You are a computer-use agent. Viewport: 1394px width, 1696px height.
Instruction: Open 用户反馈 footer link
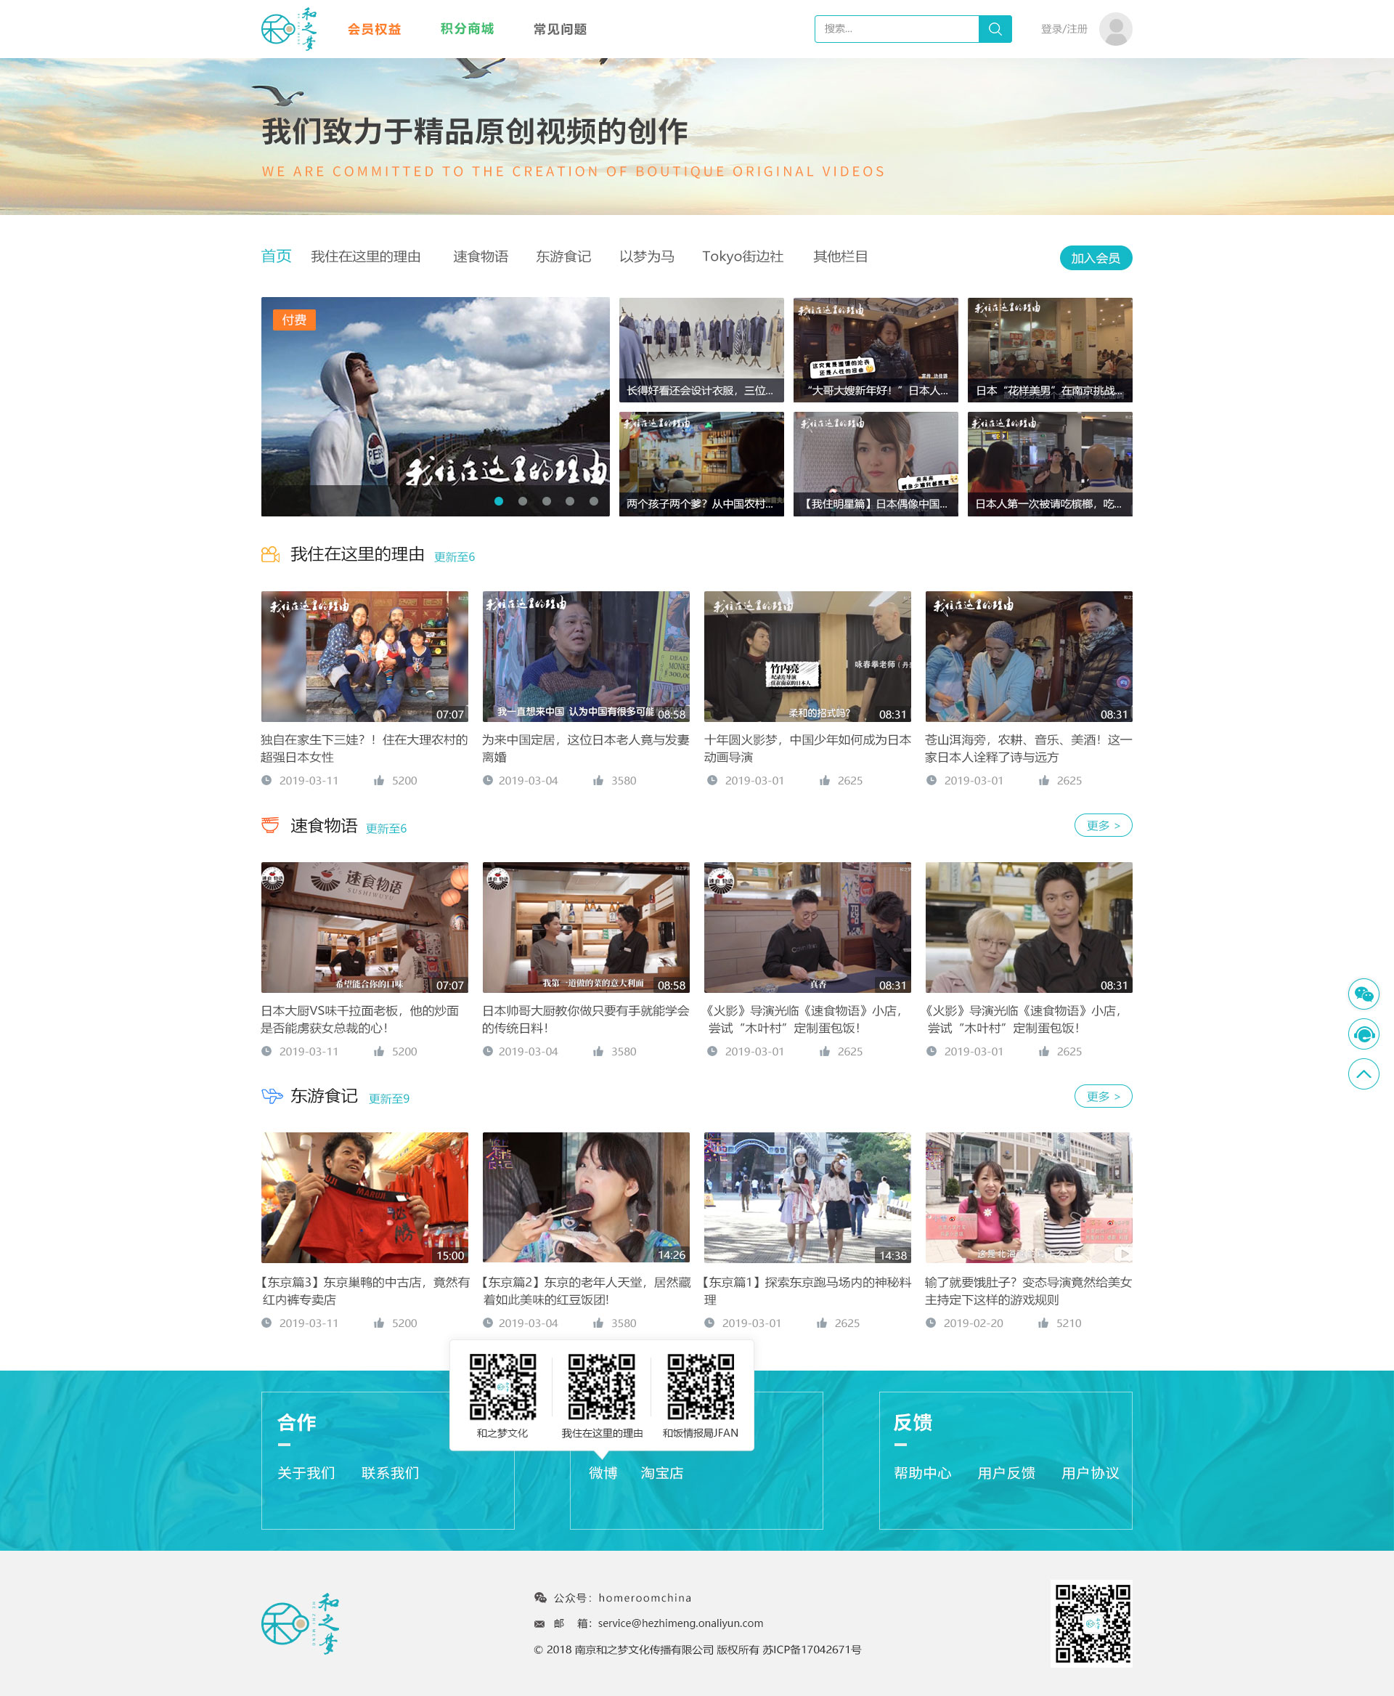[x=1006, y=1473]
